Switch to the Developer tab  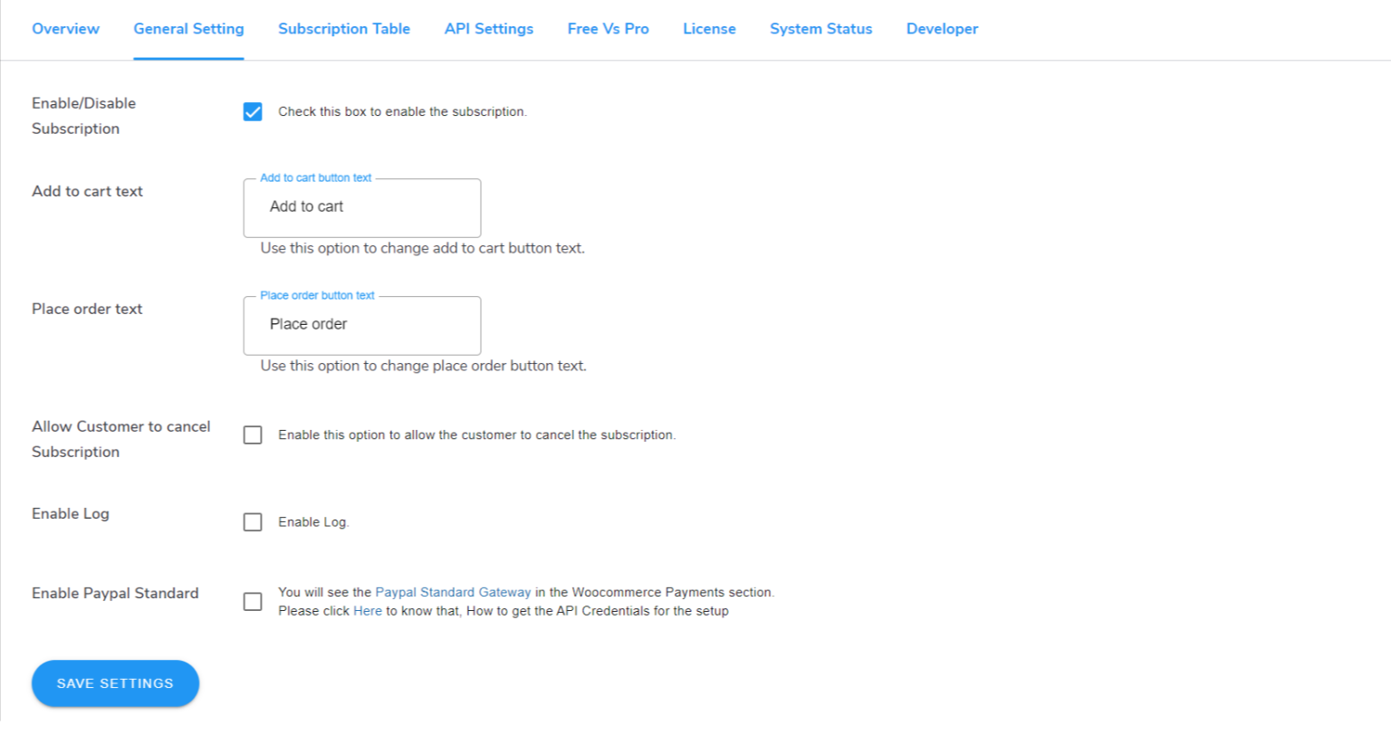pos(942,29)
